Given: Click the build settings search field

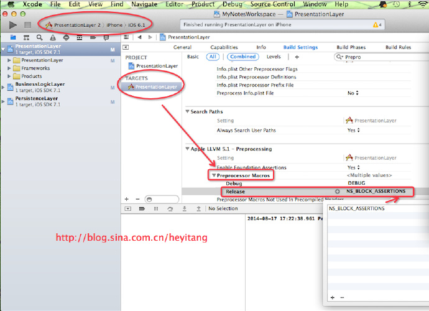Looking at the screenshot, I should tap(381, 57).
